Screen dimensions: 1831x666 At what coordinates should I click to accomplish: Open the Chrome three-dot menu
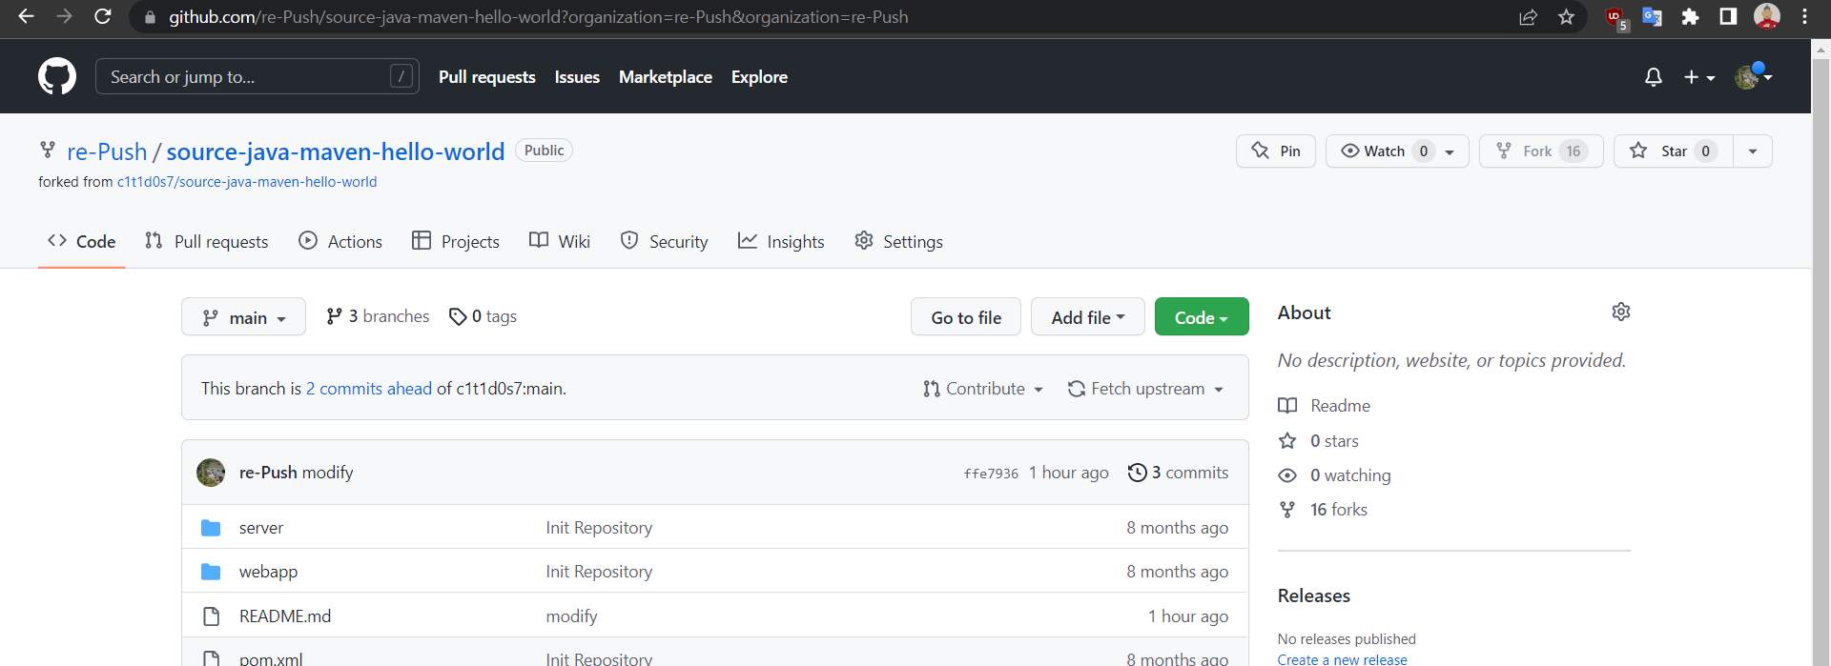tap(1804, 16)
